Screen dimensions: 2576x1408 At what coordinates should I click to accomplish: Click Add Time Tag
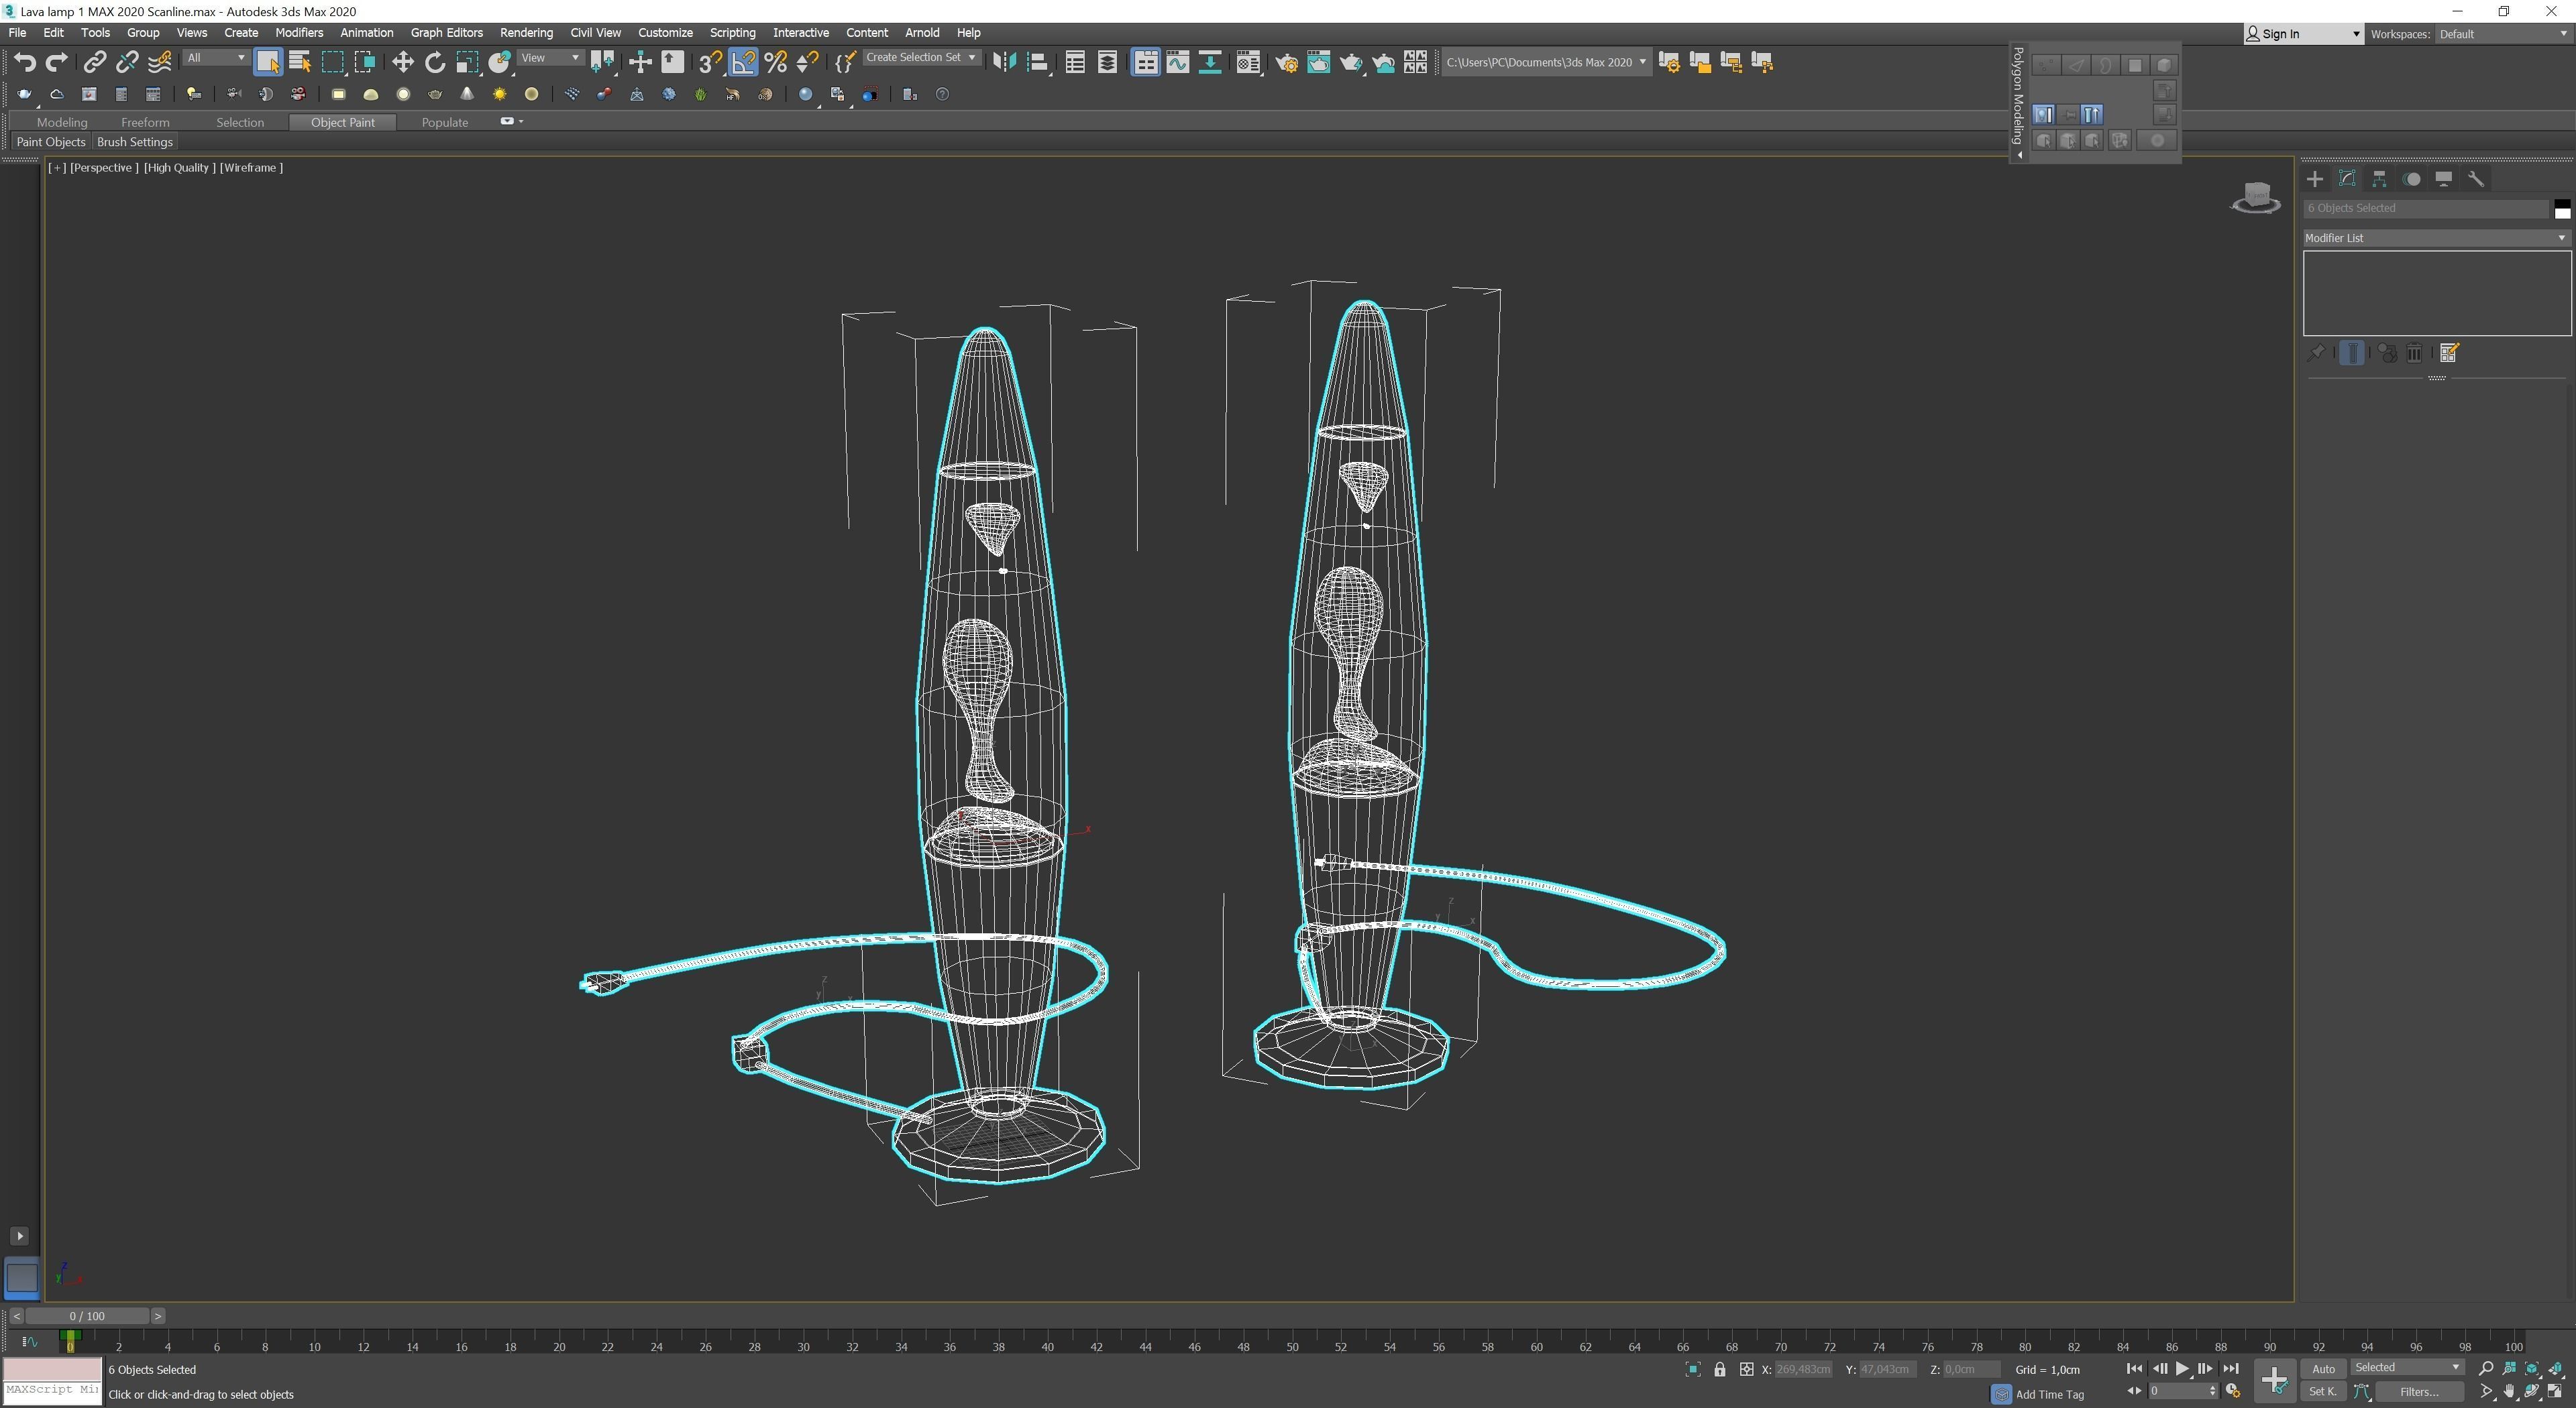[x=2049, y=1395]
